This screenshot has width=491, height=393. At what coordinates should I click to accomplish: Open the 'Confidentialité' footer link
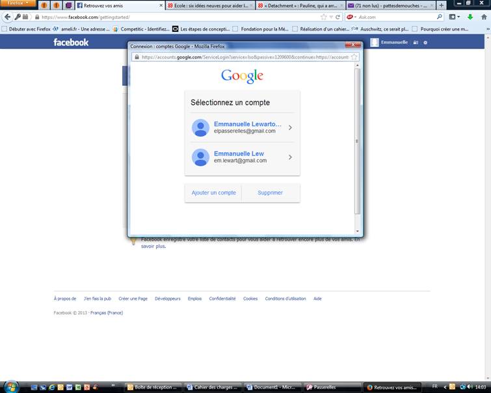222,299
